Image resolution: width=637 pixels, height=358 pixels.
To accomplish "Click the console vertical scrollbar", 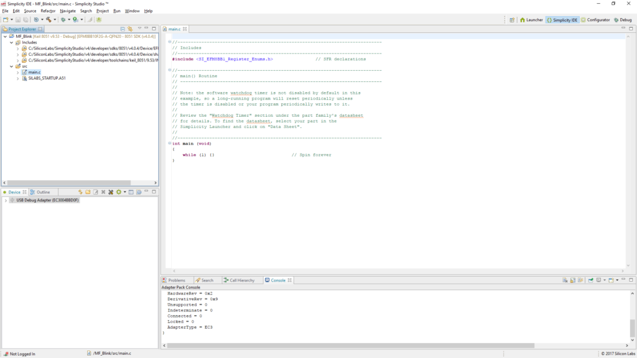I will coord(633,328).
